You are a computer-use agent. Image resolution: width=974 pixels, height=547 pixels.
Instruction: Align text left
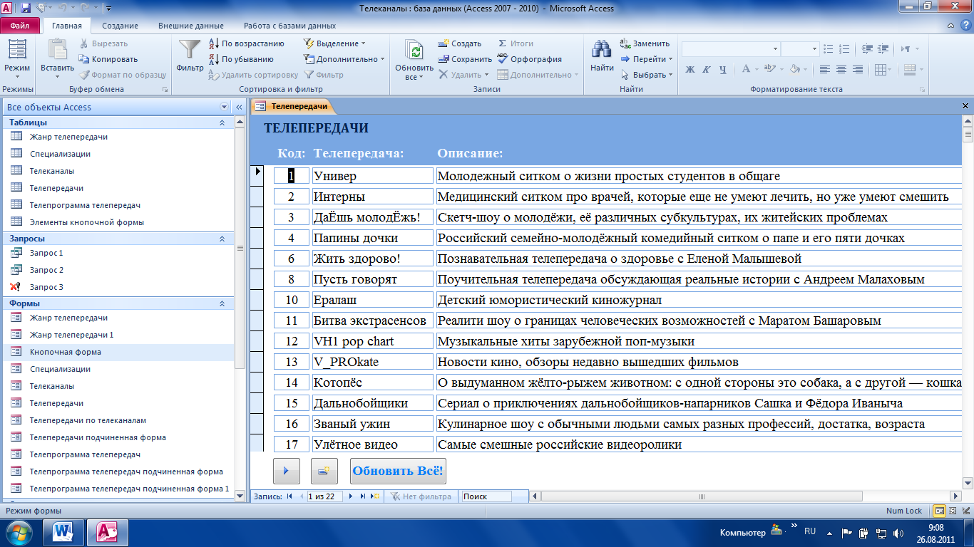point(825,69)
